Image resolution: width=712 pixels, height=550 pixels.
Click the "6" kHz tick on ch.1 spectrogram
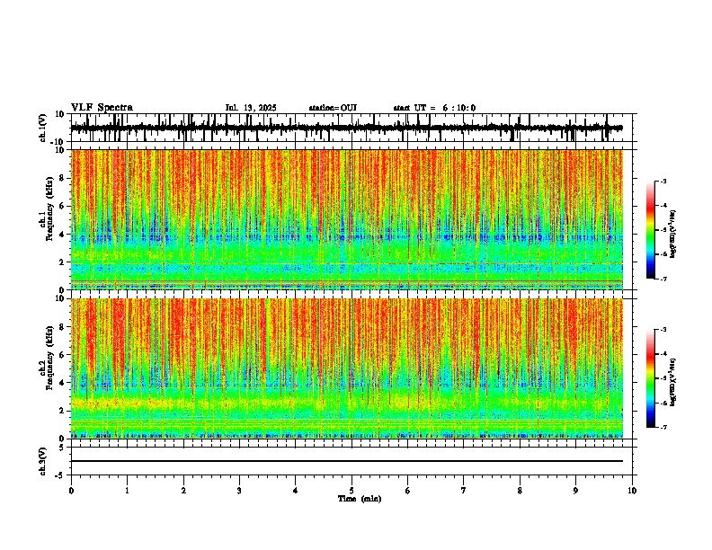[x=63, y=207]
